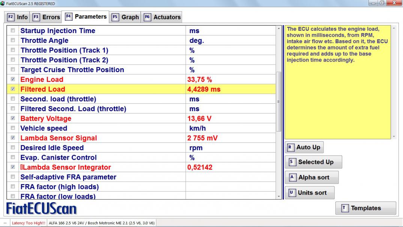This screenshot has height=227, width=403.
Task: Click the R key icon on Auto Up
Action: pos(290,147)
